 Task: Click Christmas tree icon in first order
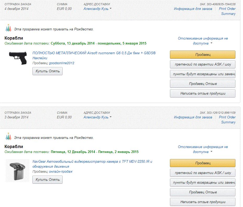tap(9, 28)
